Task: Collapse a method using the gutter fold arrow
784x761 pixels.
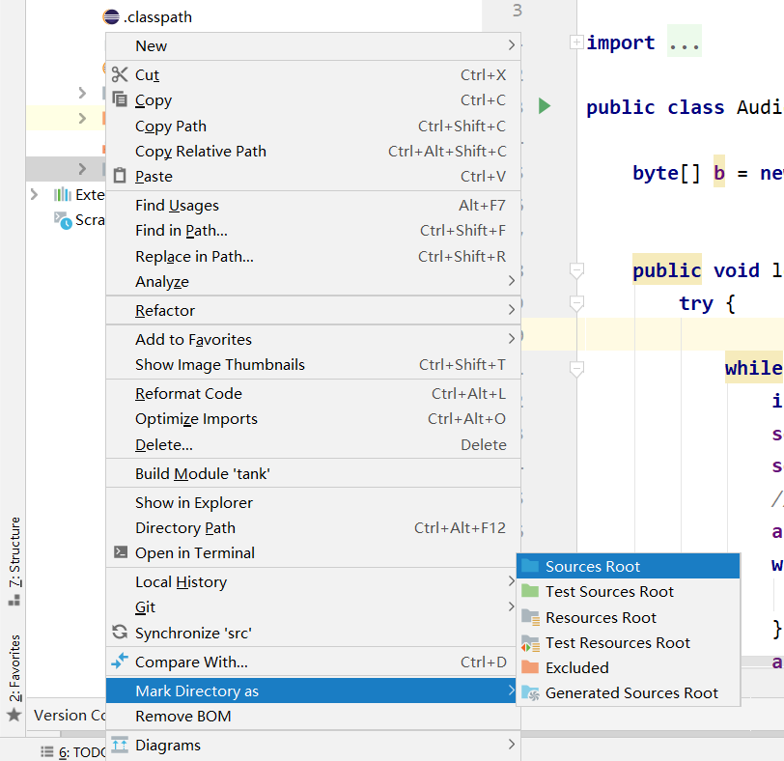Action: coord(577,271)
